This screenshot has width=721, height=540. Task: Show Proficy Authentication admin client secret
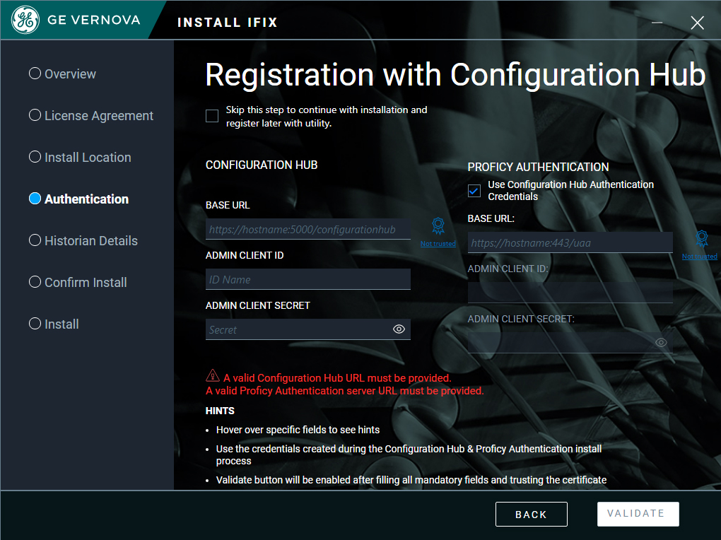pos(661,343)
